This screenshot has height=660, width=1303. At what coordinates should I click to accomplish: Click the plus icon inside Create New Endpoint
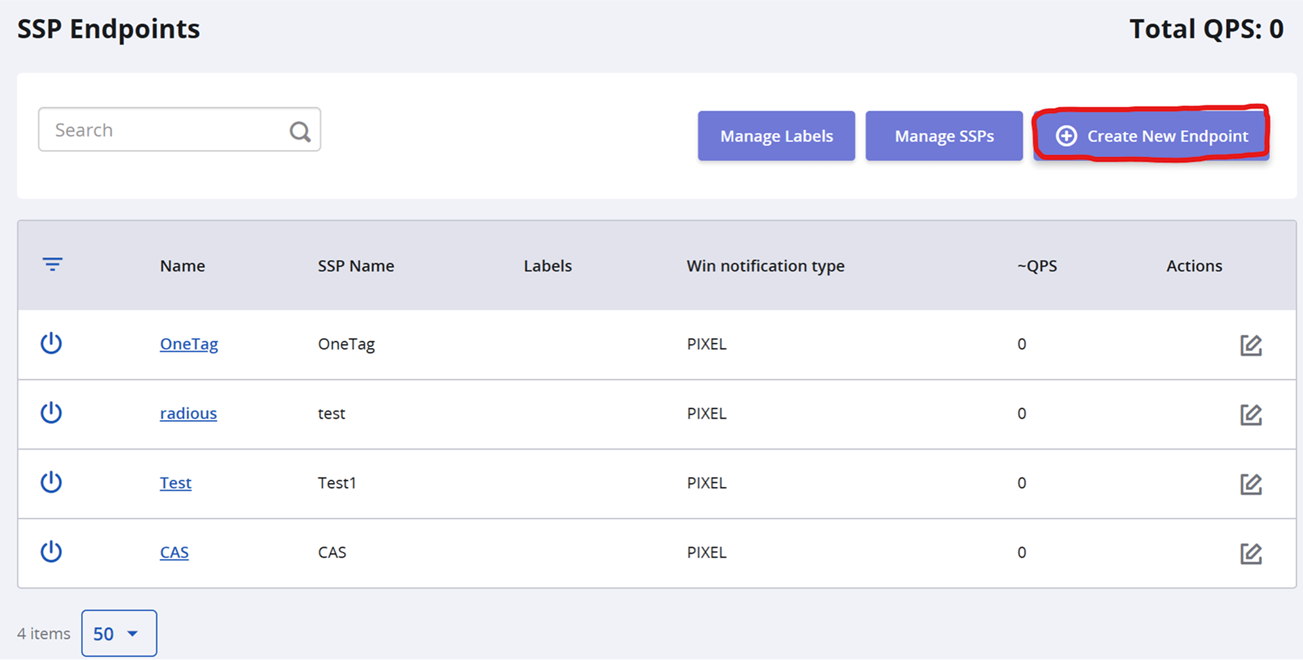click(1066, 136)
